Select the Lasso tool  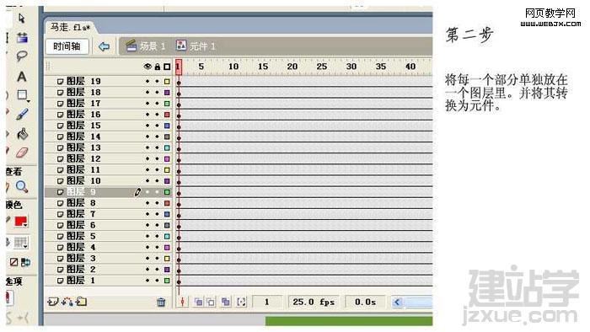(x=22, y=56)
